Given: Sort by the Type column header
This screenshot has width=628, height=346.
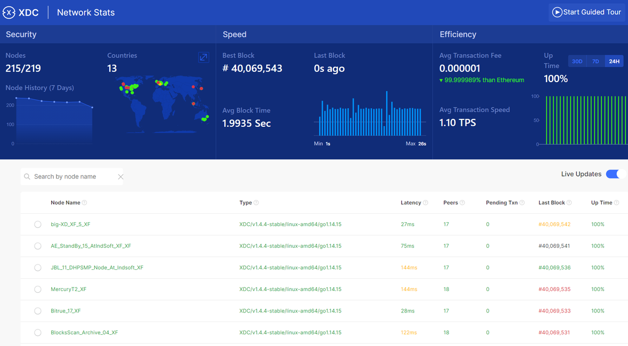Looking at the screenshot, I should [x=246, y=203].
